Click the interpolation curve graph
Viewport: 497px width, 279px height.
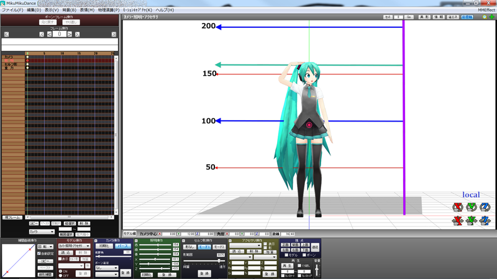click(x=19, y=260)
